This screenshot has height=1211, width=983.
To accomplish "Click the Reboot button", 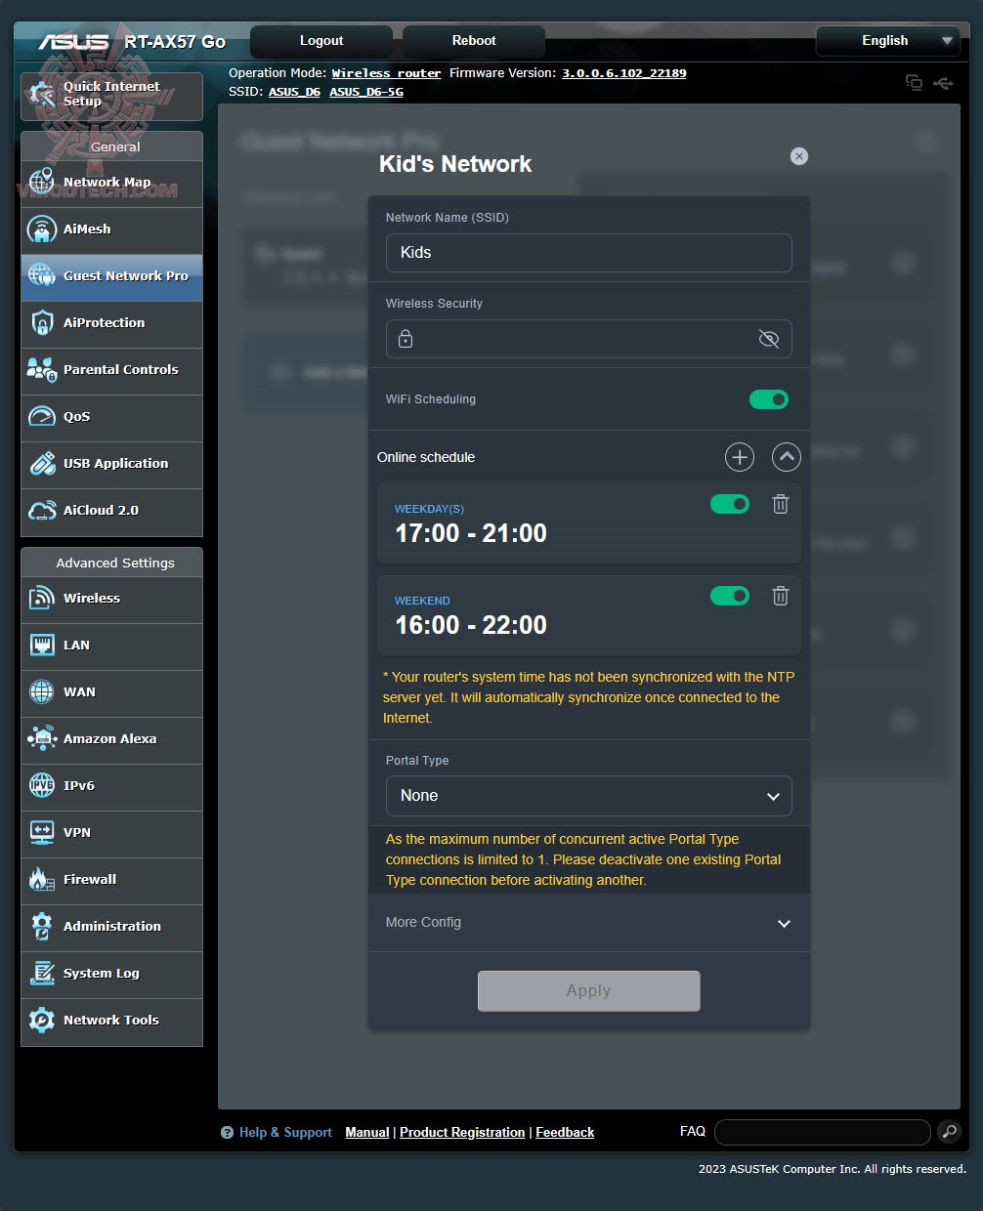I will [474, 41].
